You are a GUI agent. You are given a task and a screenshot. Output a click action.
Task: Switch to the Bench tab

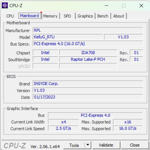(x=103, y=16)
